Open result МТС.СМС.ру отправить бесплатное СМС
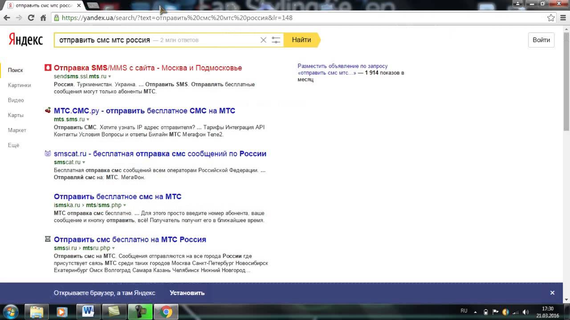The image size is (570, 320). click(145, 111)
